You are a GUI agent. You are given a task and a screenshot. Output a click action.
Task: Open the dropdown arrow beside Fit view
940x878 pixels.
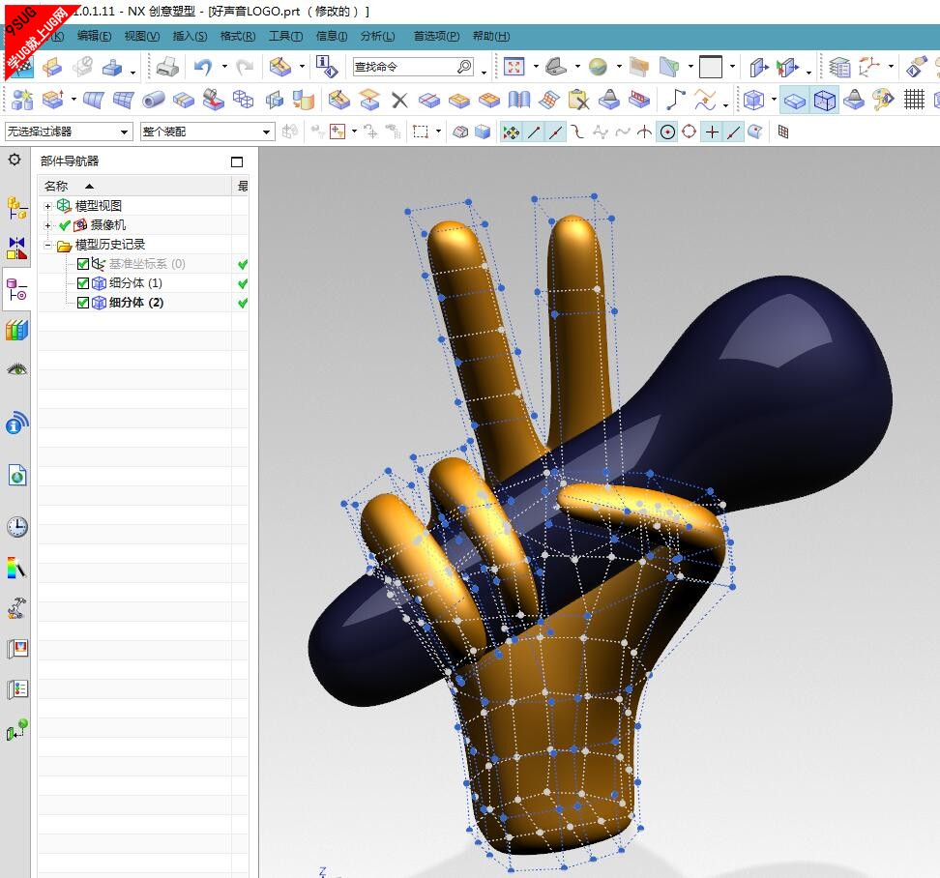[x=536, y=67]
